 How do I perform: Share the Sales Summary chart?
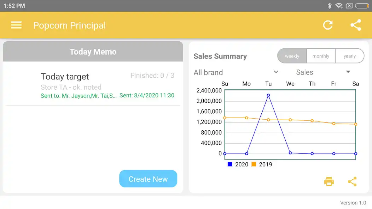(352, 182)
